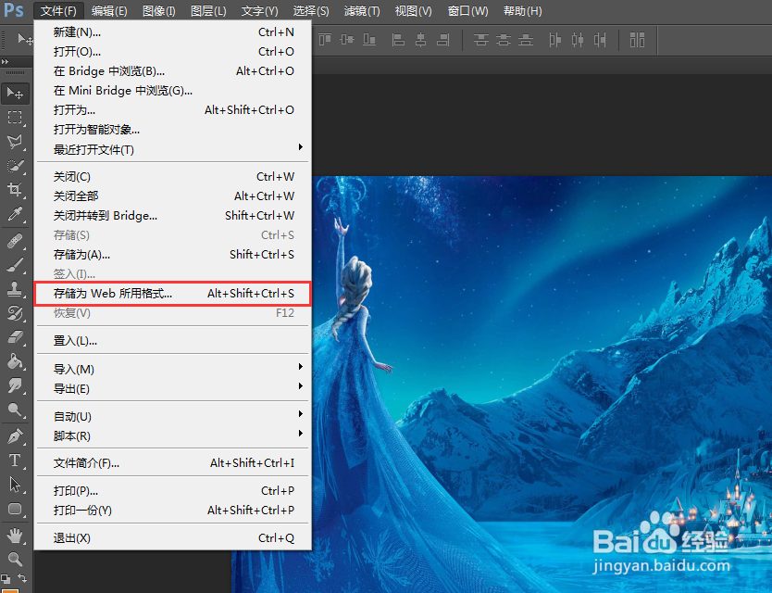Viewport: 772px width, 593px height.
Task: Choose 退出(X) to quit Photoshop
Action: click(172, 538)
